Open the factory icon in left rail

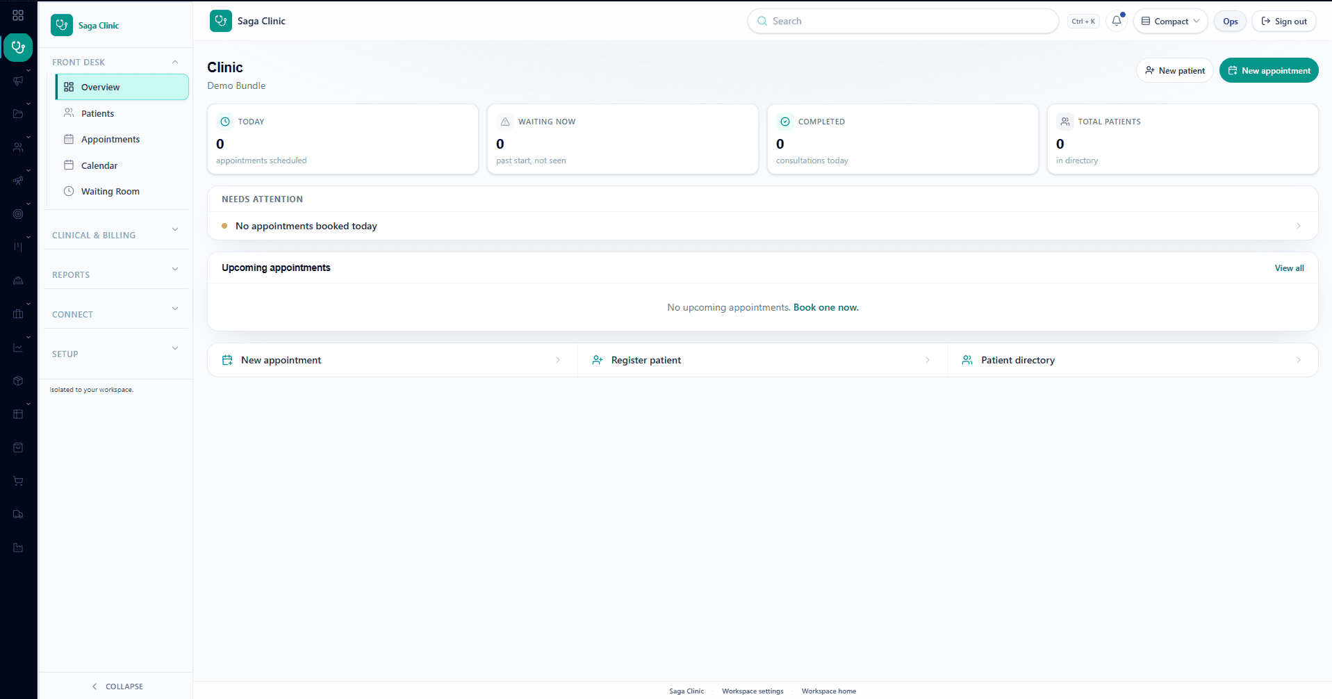[18, 548]
